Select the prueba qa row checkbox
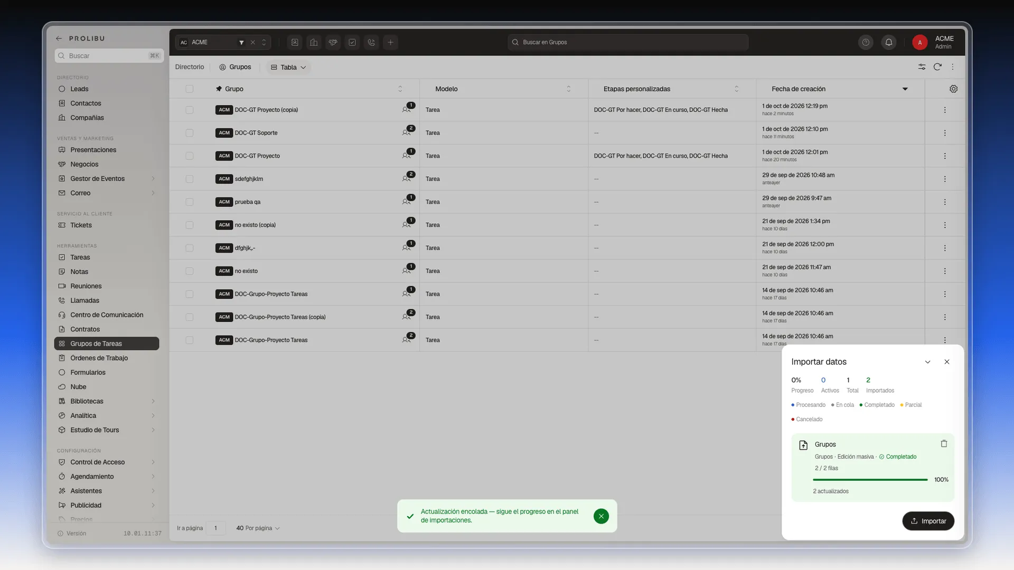This screenshot has width=1014, height=570. click(x=189, y=202)
